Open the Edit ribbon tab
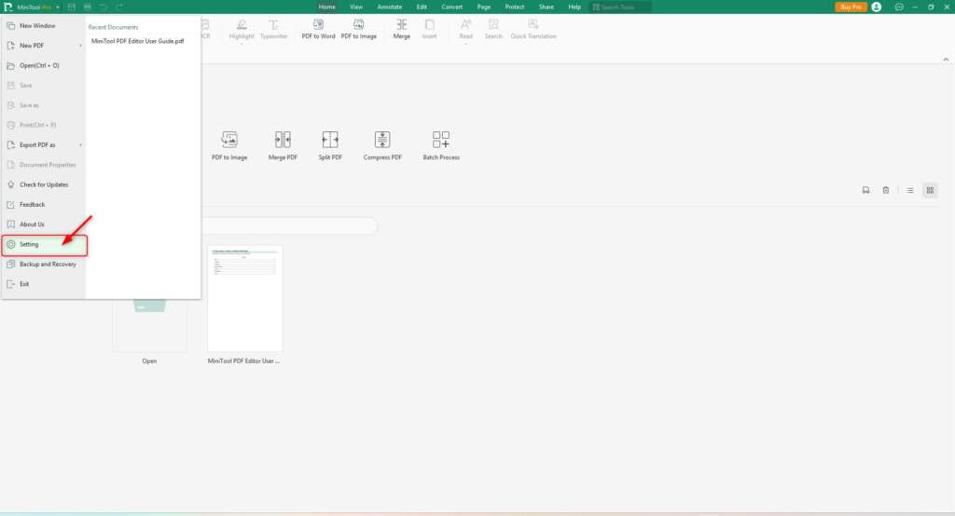Image resolution: width=955 pixels, height=516 pixels. (422, 7)
